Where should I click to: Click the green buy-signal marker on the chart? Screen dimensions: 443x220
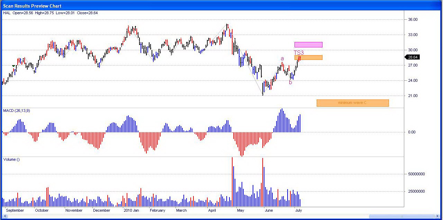coord(13,66)
